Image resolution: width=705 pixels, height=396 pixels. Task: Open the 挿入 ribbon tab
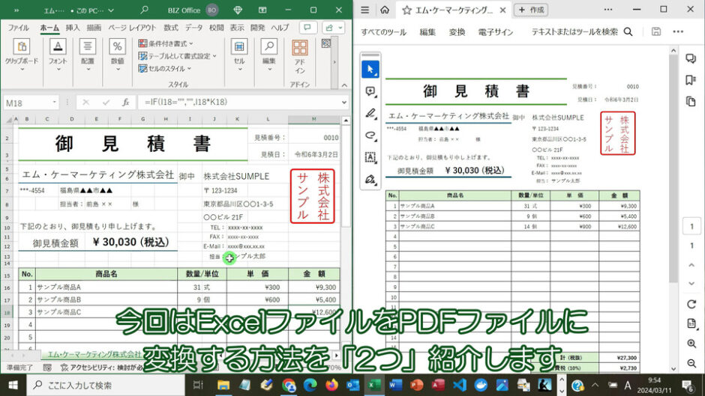pos(73,28)
